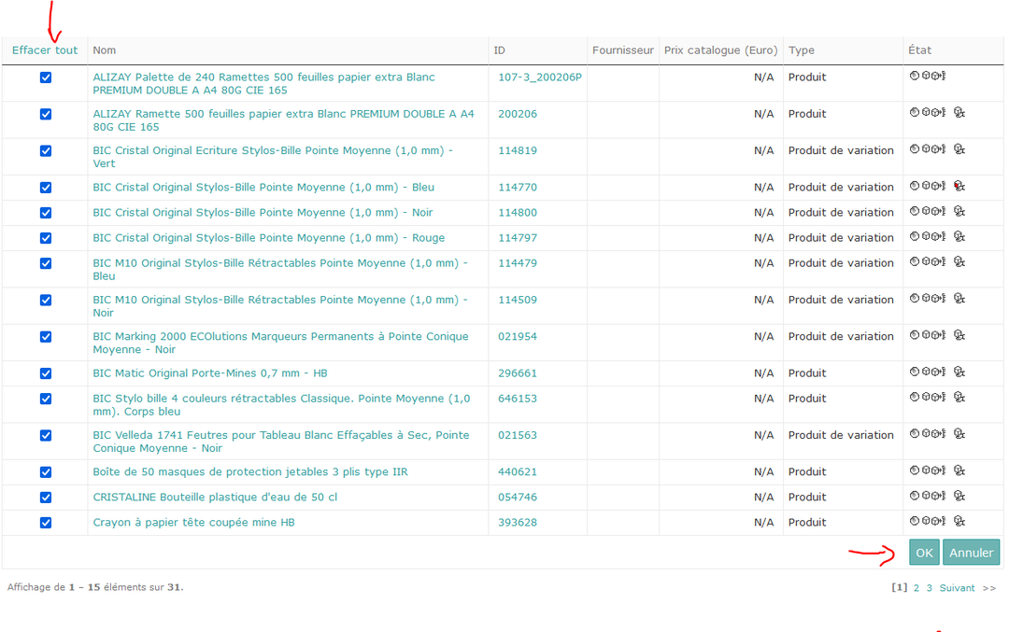Uncheck checkbox for BIC M10 Bleu row

(x=46, y=263)
